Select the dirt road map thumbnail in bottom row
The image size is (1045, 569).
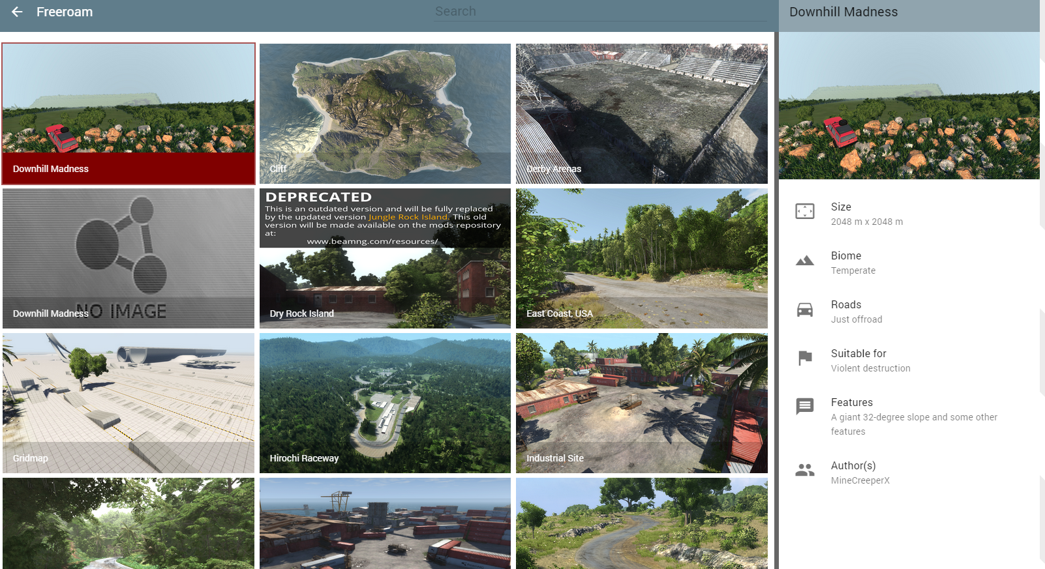point(642,523)
